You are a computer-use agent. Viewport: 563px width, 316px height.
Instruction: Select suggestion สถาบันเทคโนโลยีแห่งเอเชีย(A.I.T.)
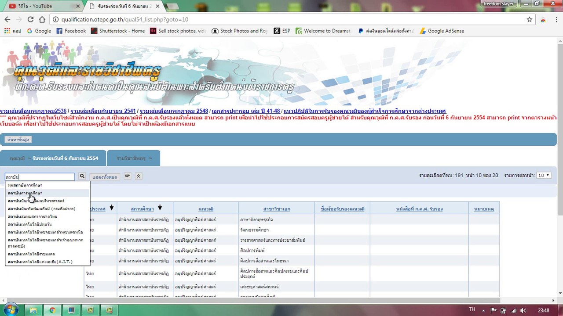(x=48, y=262)
